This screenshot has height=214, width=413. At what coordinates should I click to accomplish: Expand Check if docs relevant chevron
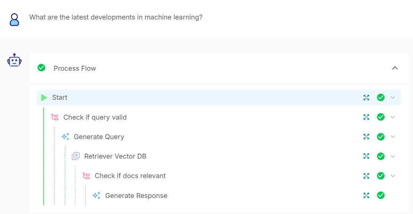coord(393,176)
